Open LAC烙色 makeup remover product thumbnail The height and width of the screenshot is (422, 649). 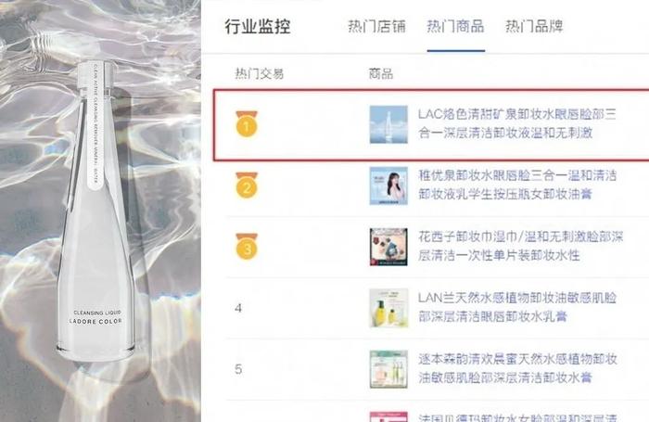388,124
